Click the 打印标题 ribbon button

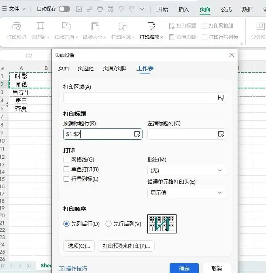pyautogui.click(x=183, y=26)
